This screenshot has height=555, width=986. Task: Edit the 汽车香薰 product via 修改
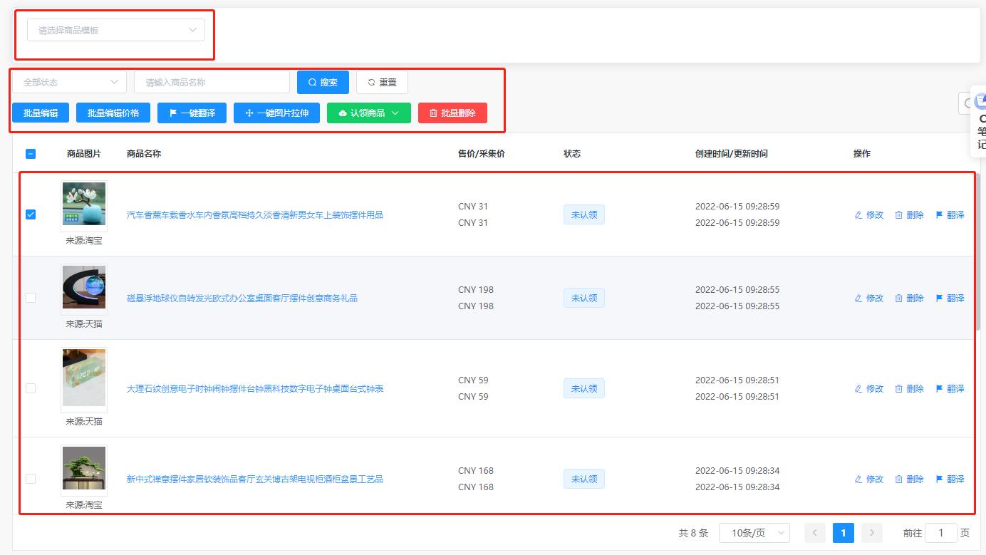click(869, 215)
